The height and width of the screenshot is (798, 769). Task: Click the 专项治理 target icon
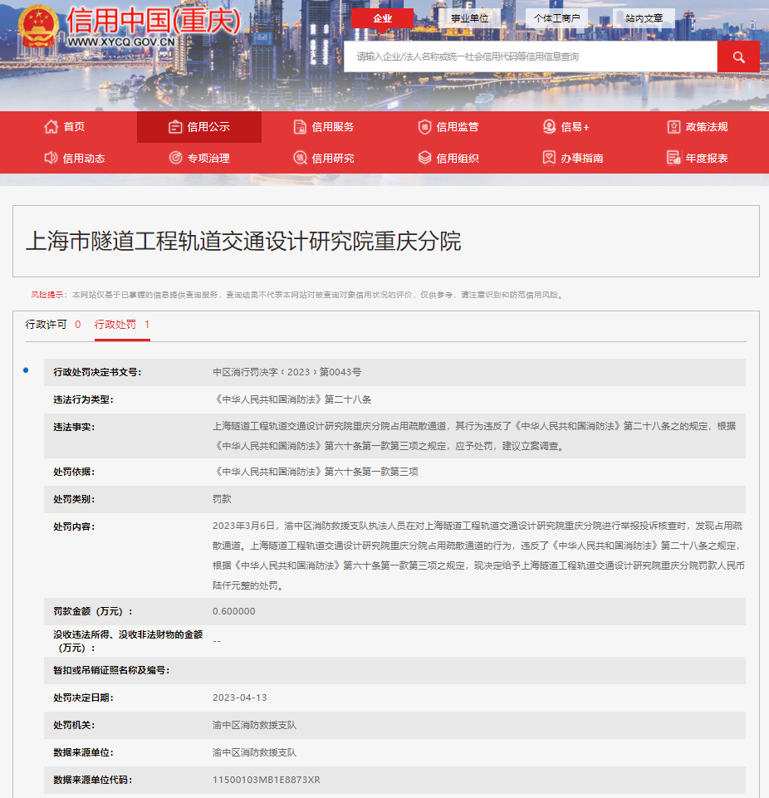pyautogui.click(x=175, y=158)
